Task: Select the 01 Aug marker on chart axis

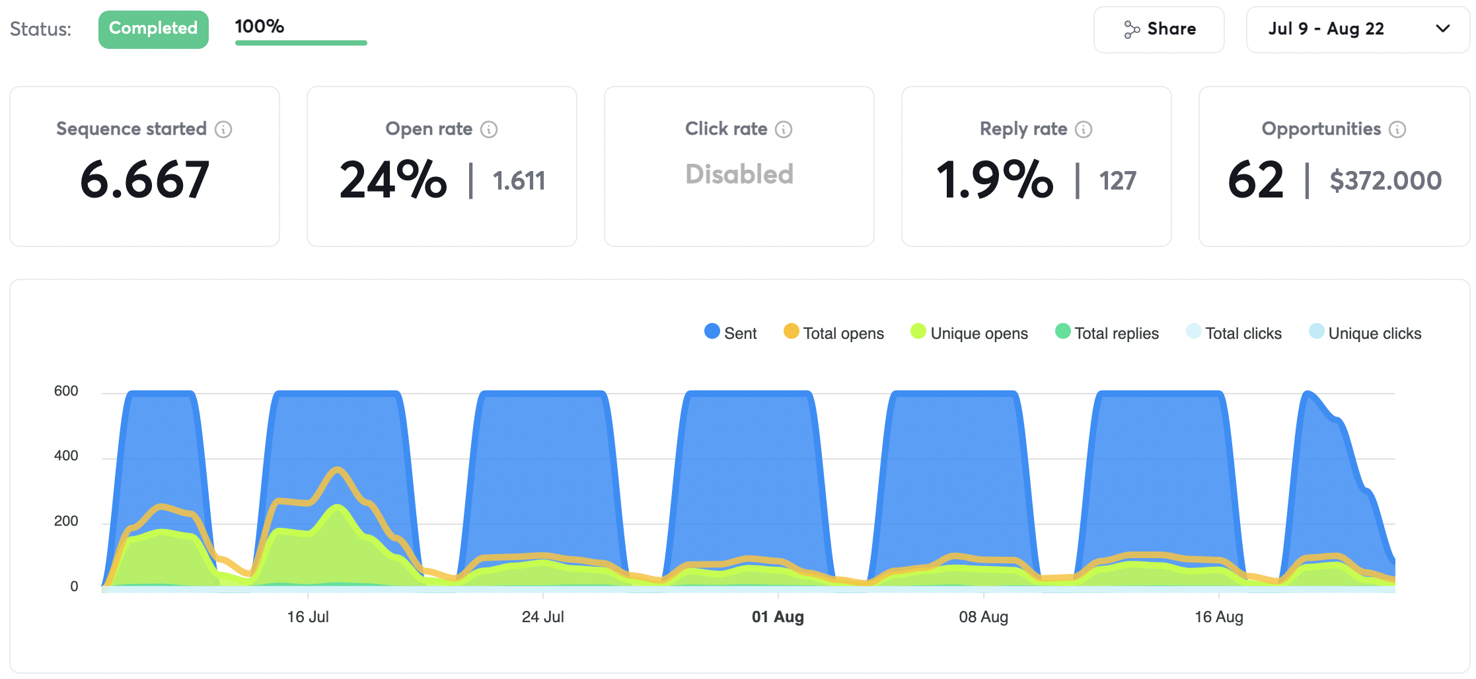Action: tap(778, 616)
